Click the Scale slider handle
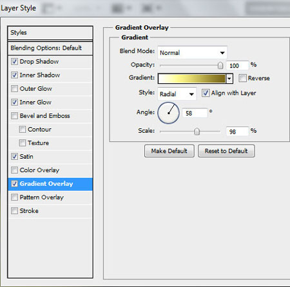The width and height of the screenshot is (290, 287). coord(197,132)
